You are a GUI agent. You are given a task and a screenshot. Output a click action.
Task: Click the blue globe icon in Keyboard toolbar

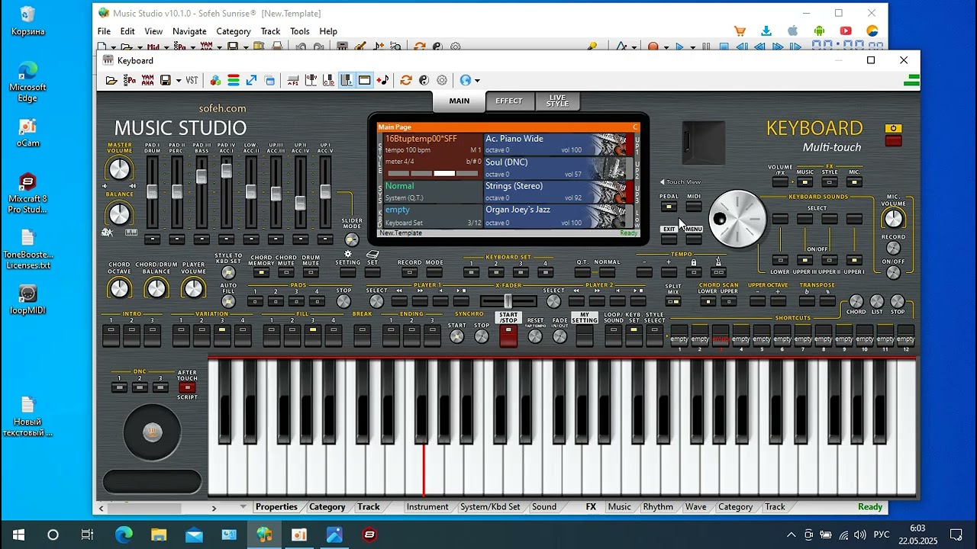pyautogui.click(x=466, y=80)
